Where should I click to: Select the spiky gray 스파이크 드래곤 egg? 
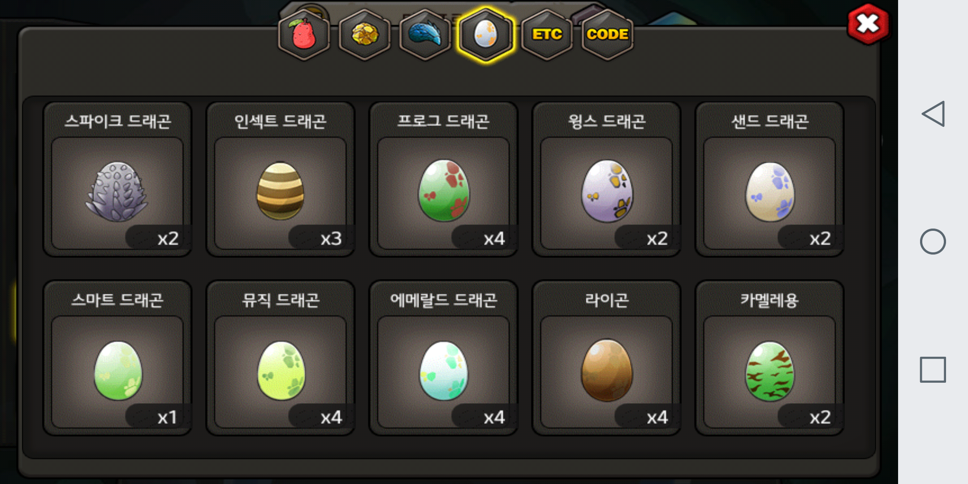click(117, 179)
